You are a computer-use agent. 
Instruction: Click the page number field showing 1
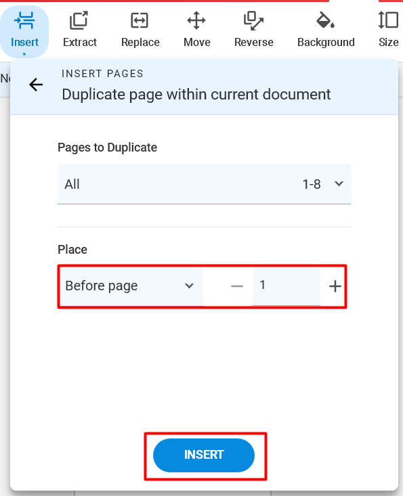(x=287, y=286)
